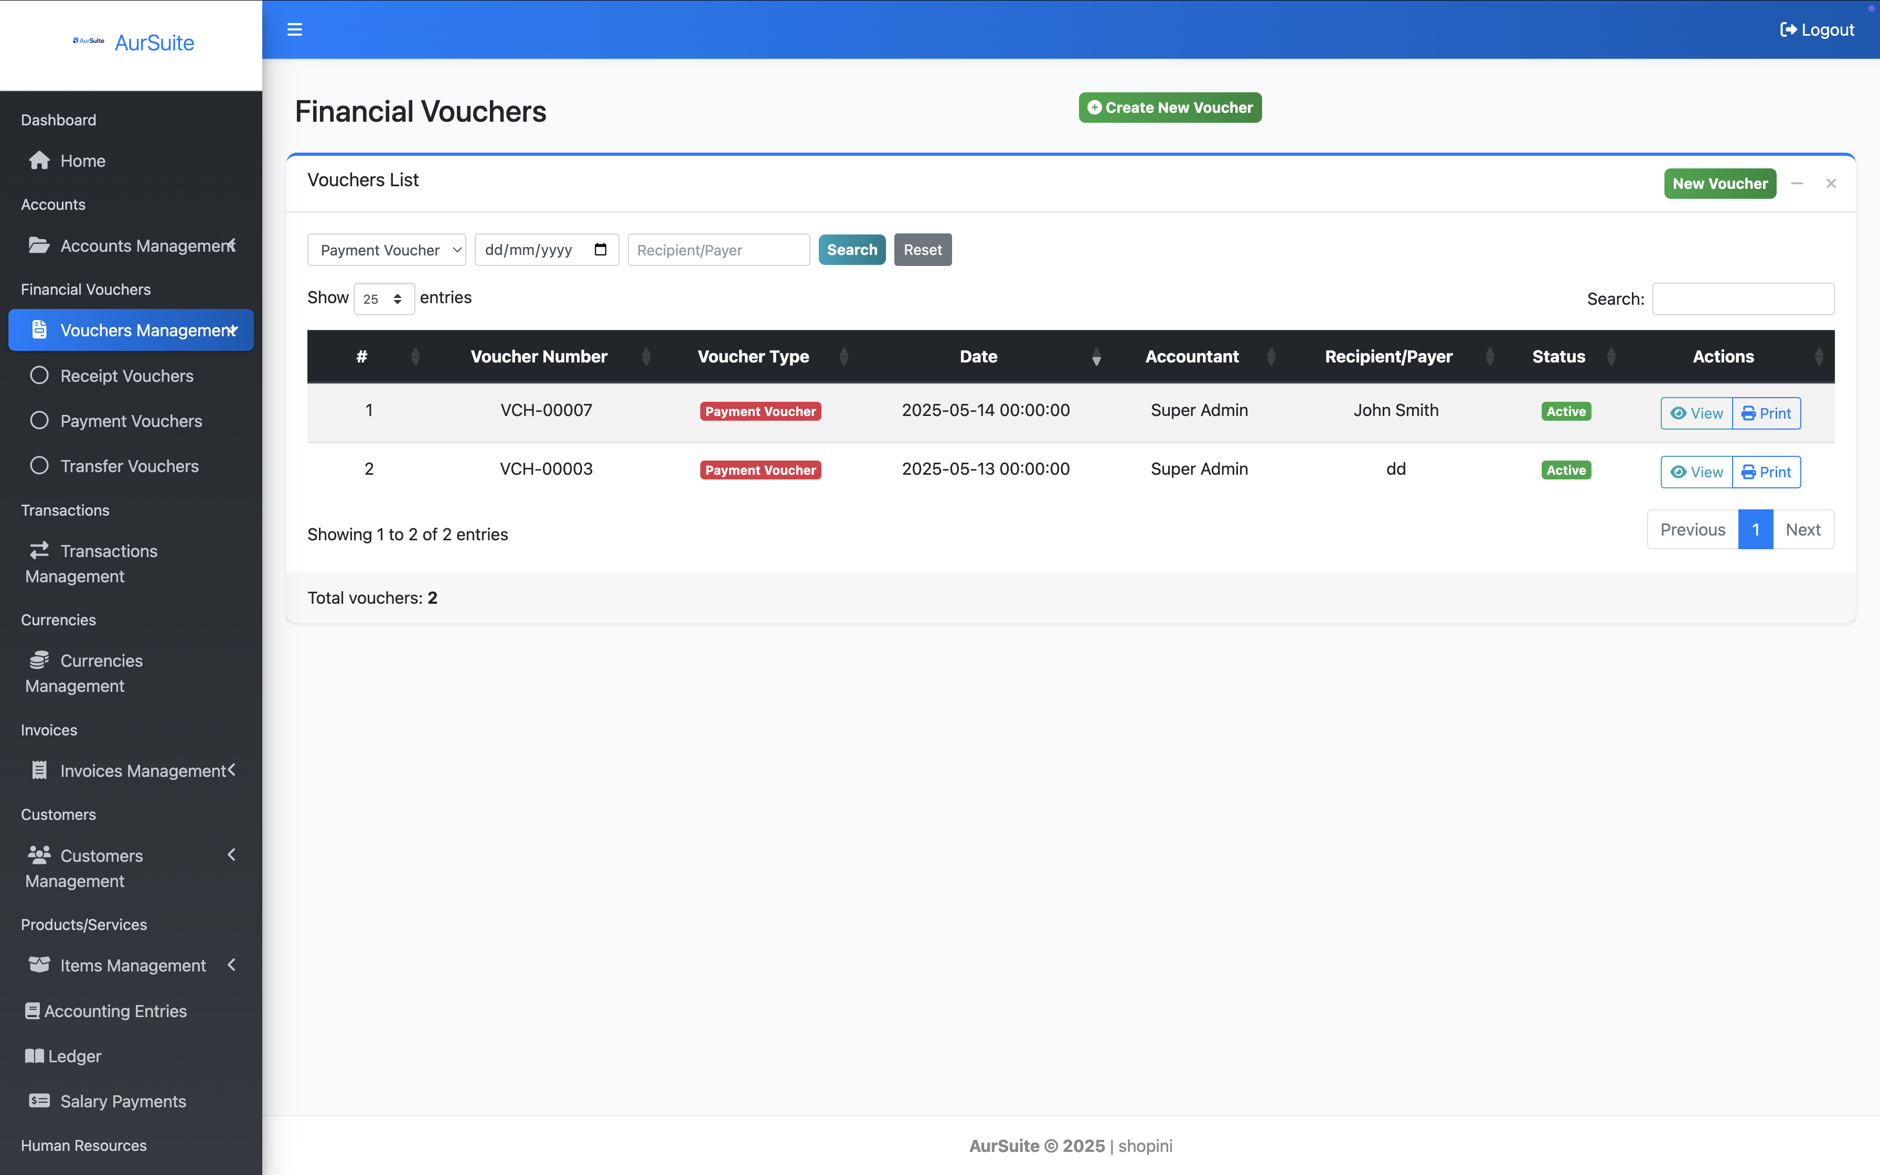Click the Home house icon
This screenshot has height=1175, width=1880.
39,161
